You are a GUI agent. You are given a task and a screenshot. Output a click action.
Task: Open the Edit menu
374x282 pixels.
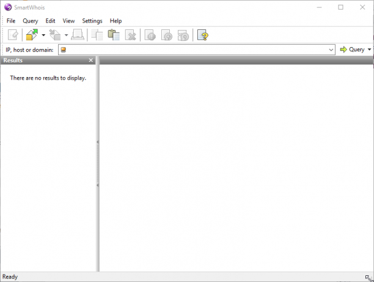pos(50,21)
